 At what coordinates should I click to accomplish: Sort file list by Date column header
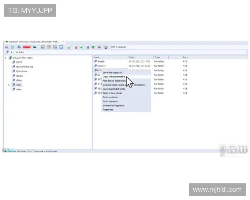click(132, 57)
